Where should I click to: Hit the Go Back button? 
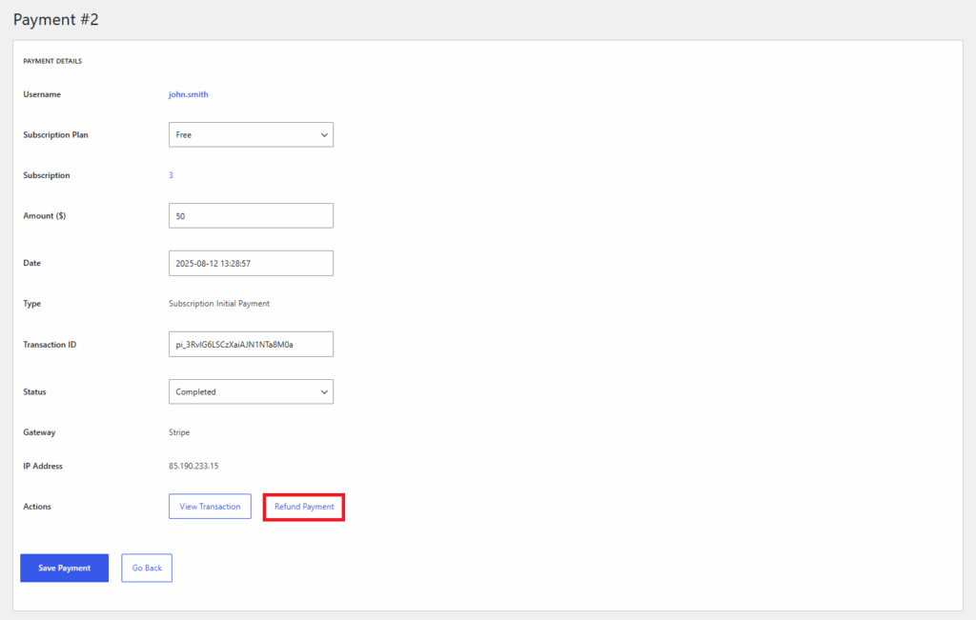click(147, 568)
